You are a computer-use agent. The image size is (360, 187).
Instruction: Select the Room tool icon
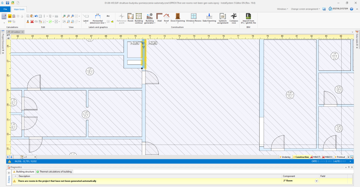point(130,18)
